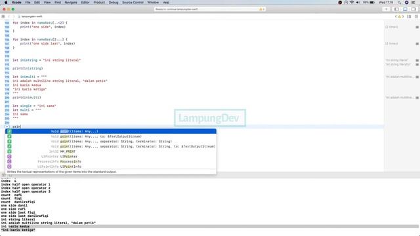
Task: Toggle the inspectors panel
Action: [x=413, y=9]
